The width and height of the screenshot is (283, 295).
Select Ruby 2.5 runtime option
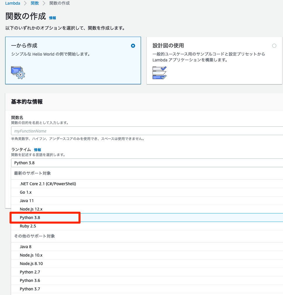coord(28,226)
